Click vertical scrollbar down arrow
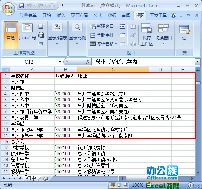The image size is (202, 189). [198, 172]
